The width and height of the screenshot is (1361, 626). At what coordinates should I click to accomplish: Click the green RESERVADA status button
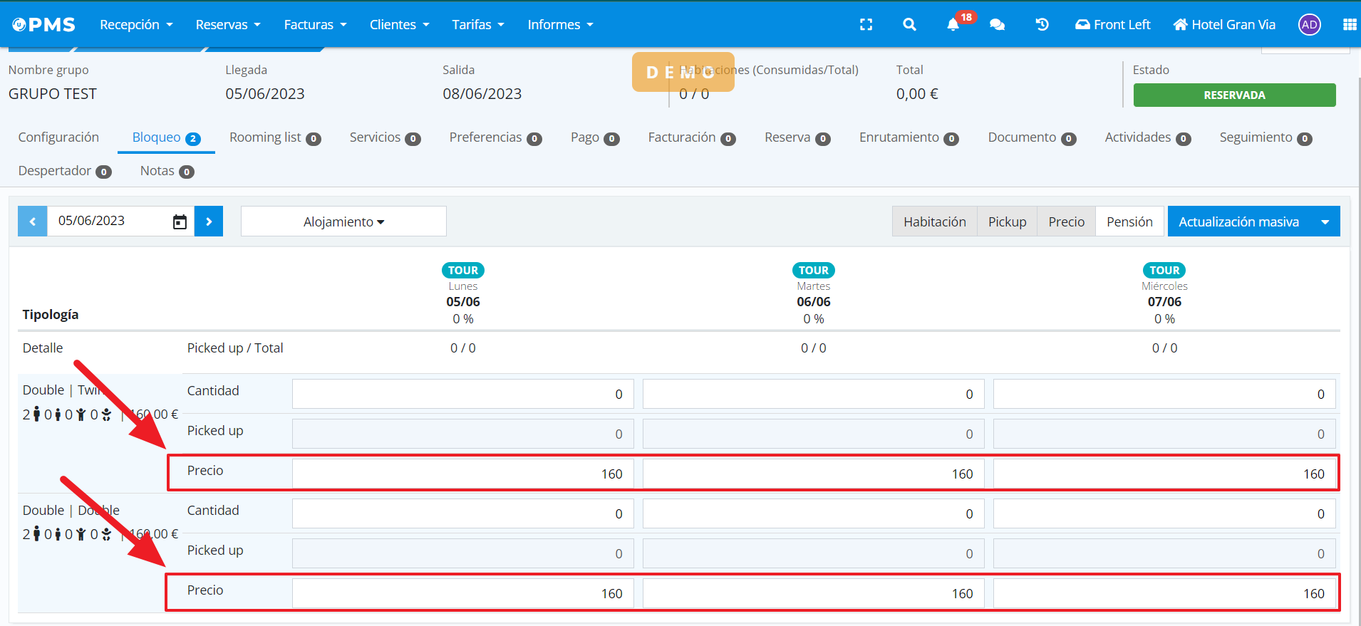click(1234, 95)
